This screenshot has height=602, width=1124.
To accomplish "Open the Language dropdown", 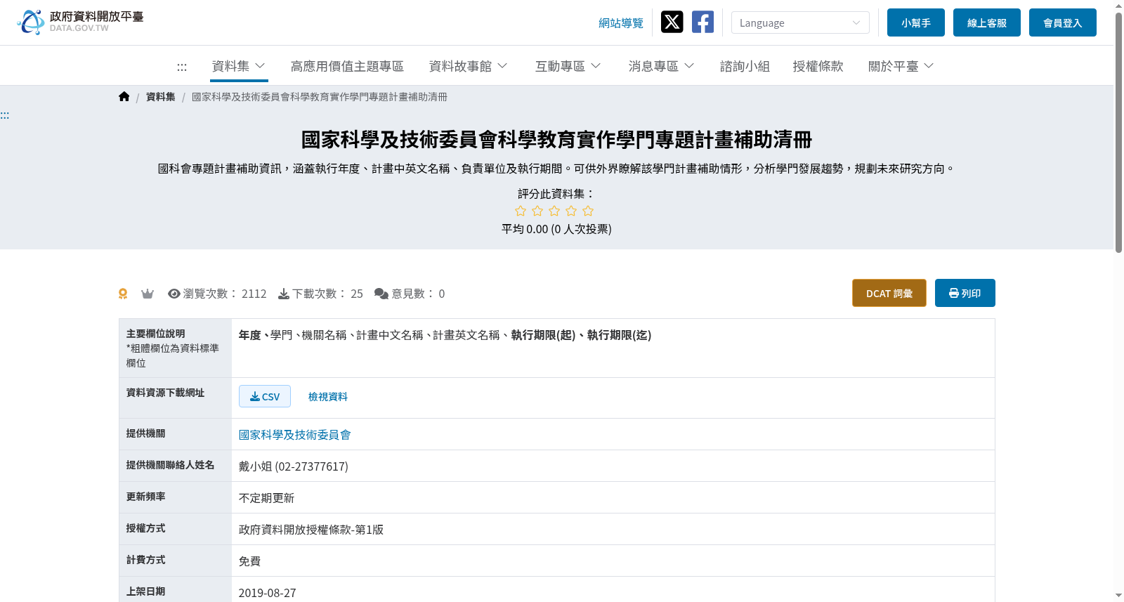I will 800,22.
